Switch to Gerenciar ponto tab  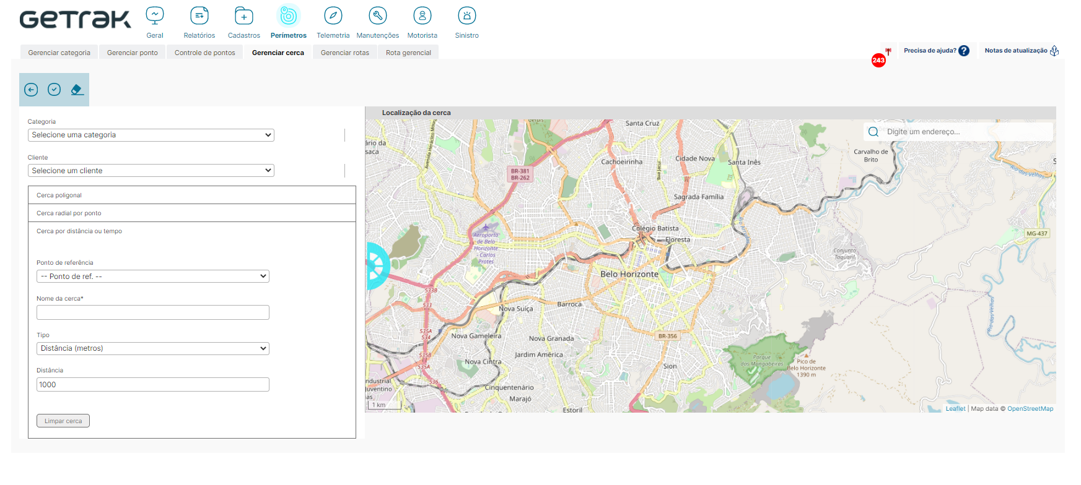[x=133, y=53]
